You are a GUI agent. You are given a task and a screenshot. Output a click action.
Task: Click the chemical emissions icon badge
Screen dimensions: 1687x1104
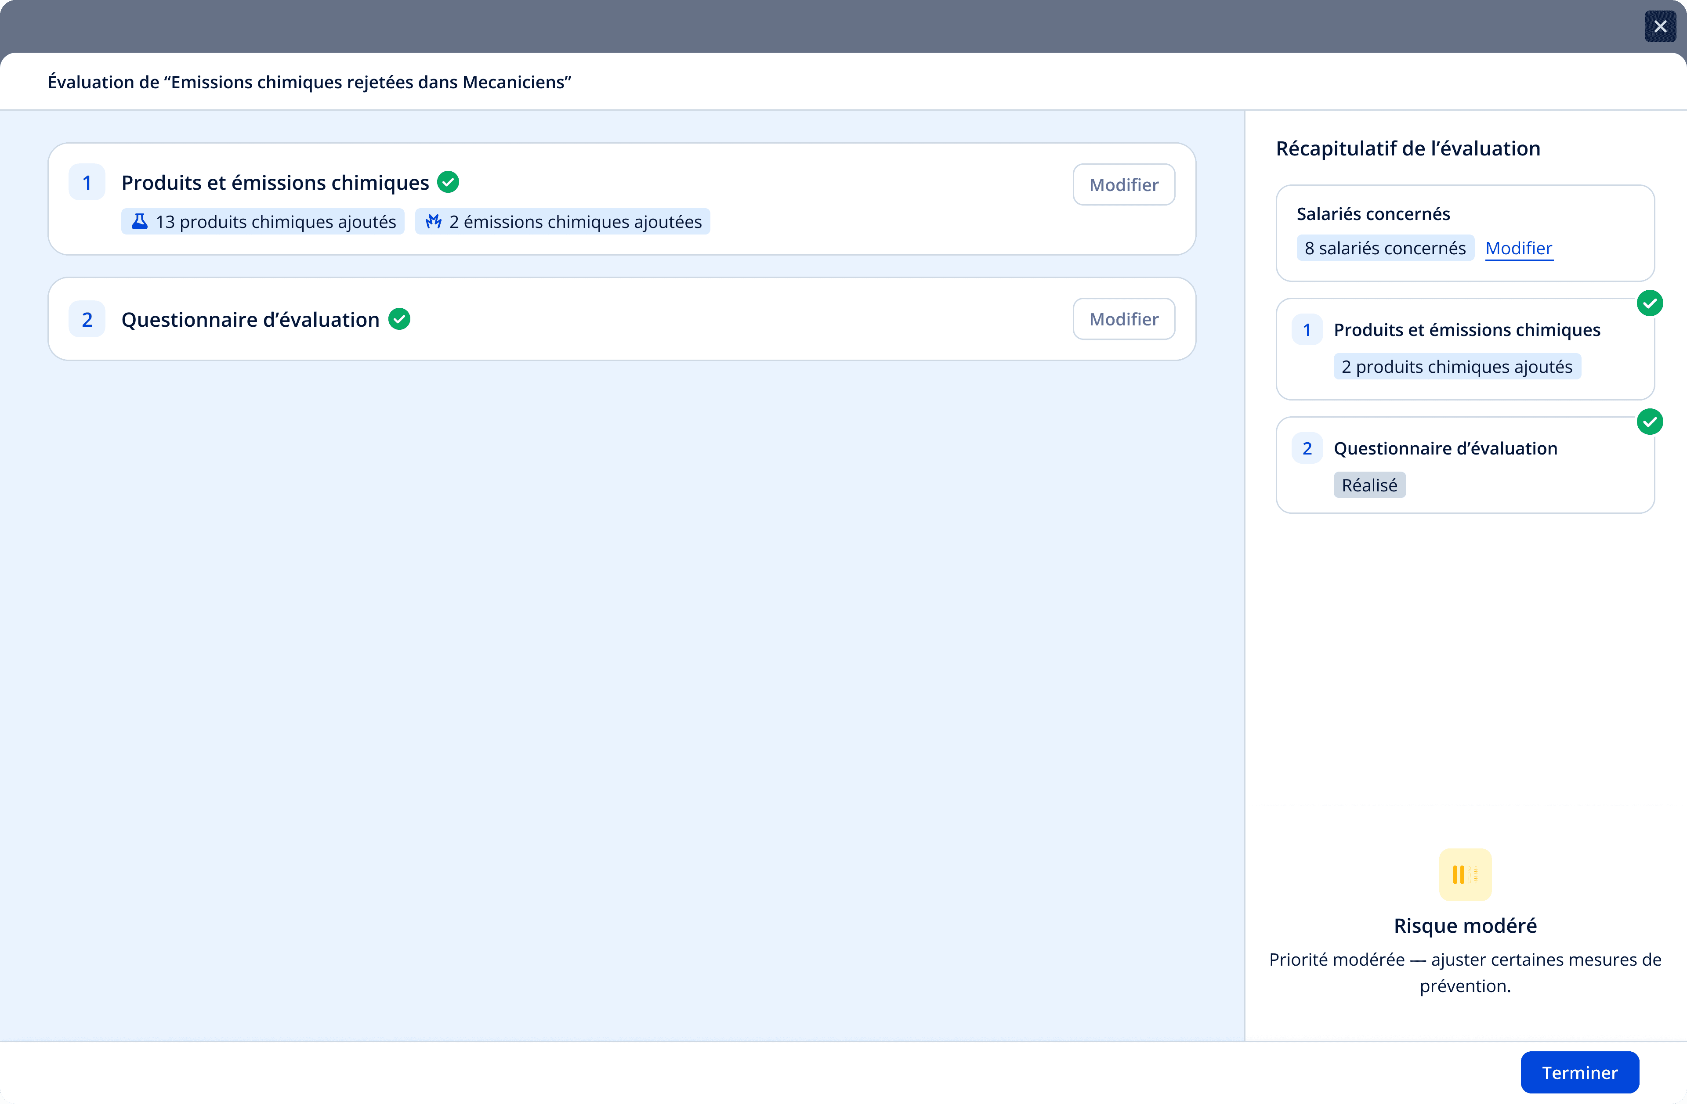433,222
